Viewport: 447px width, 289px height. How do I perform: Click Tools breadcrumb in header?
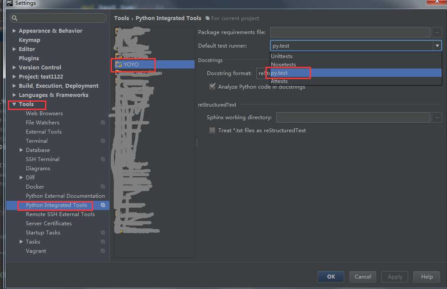(122, 18)
